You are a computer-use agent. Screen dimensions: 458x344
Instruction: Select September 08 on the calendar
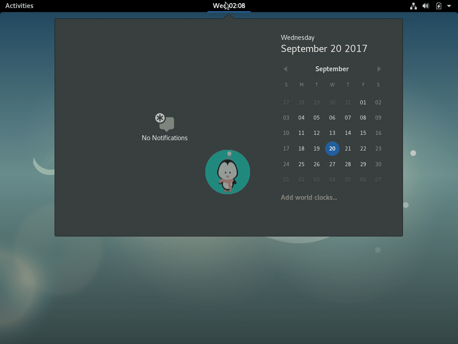tap(363, 117)
